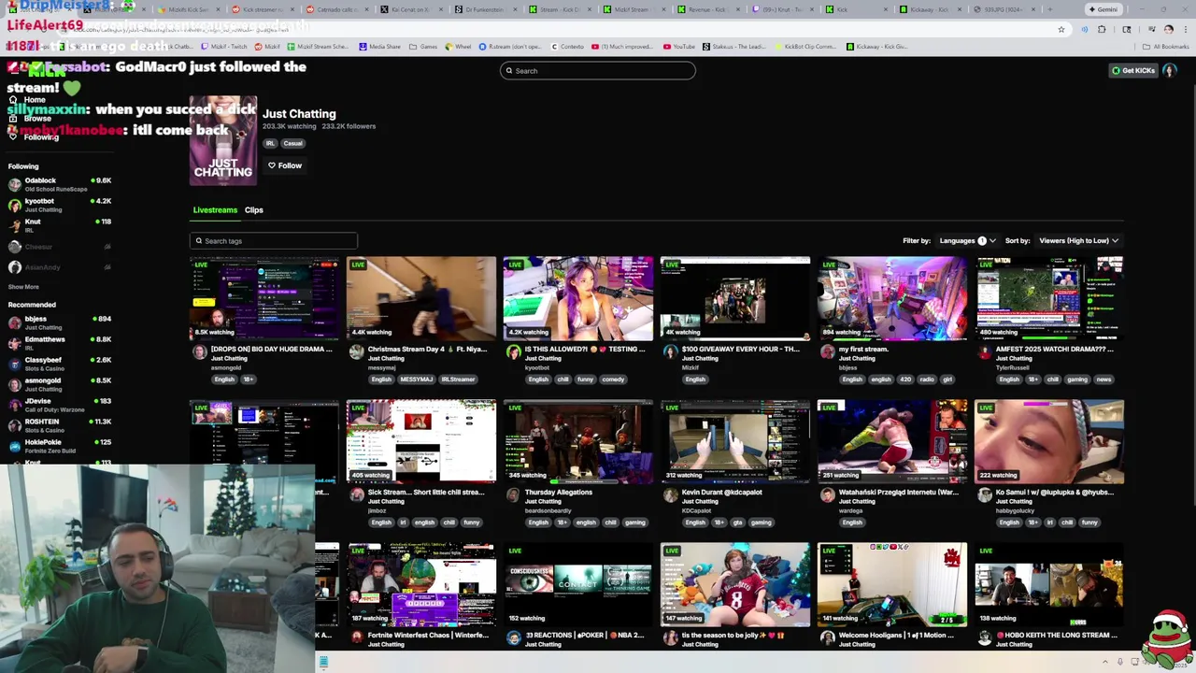Open bbjess in Recommended sidebar
The width and height of the screenshot is (1196, 673).
tap(60, 322)
